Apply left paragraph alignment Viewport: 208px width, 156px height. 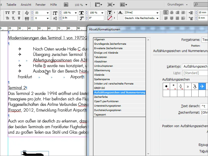click(x=166, y=12)
